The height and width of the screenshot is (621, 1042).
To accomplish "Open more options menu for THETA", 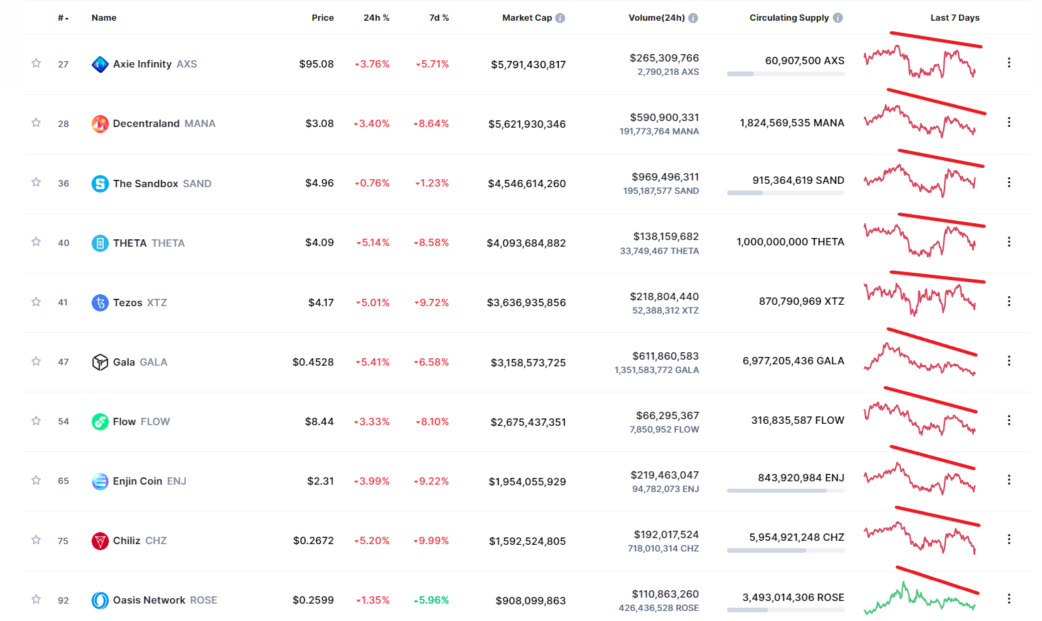I will click(x=1009, y=241).
